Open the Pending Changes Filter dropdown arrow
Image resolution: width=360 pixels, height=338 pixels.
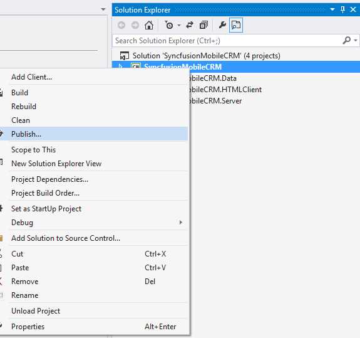(x=179, y=25)
